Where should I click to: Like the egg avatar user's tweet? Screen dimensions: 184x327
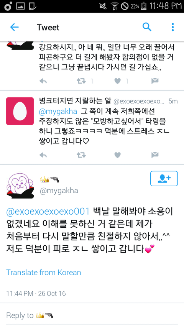pos(118,155)
